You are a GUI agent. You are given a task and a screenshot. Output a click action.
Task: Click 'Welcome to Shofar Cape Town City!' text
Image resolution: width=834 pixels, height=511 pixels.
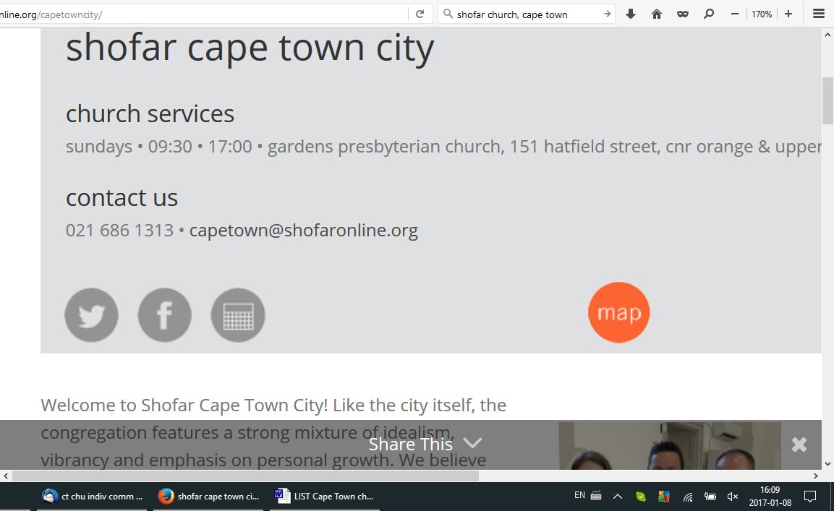[x=184, y=405]
